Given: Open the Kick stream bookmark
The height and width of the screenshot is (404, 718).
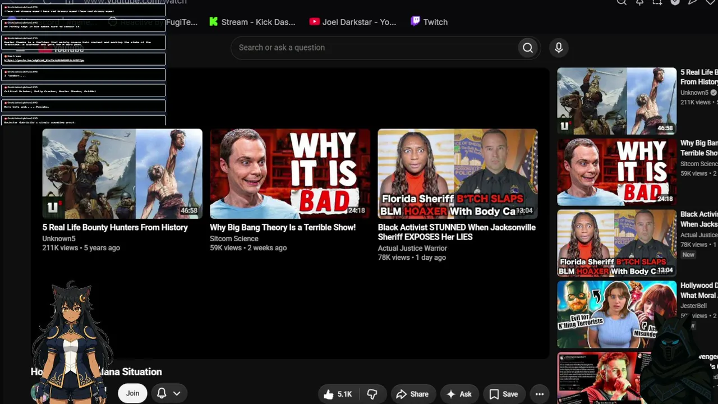Looking at the screenshot, I should pos(252,22).
